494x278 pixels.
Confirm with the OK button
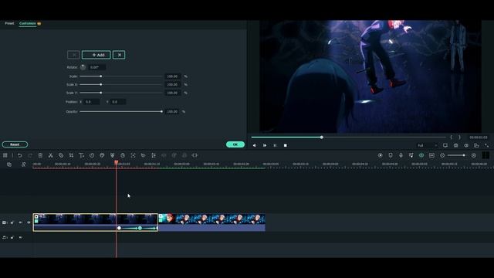tap(235, 144)
